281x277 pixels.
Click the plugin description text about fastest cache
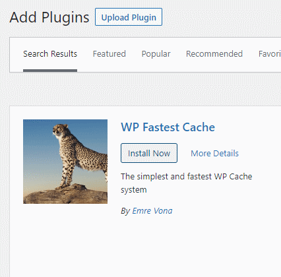click(186, 183)
